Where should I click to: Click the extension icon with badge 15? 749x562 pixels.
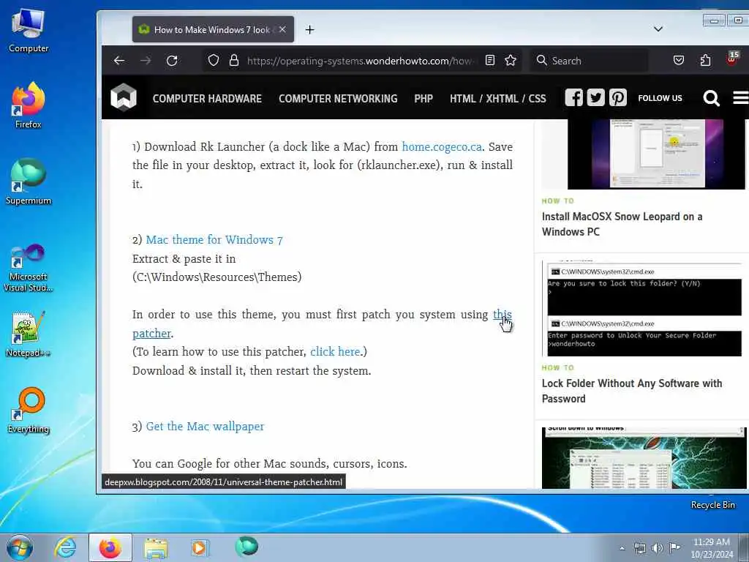click(x=731, y=59)
